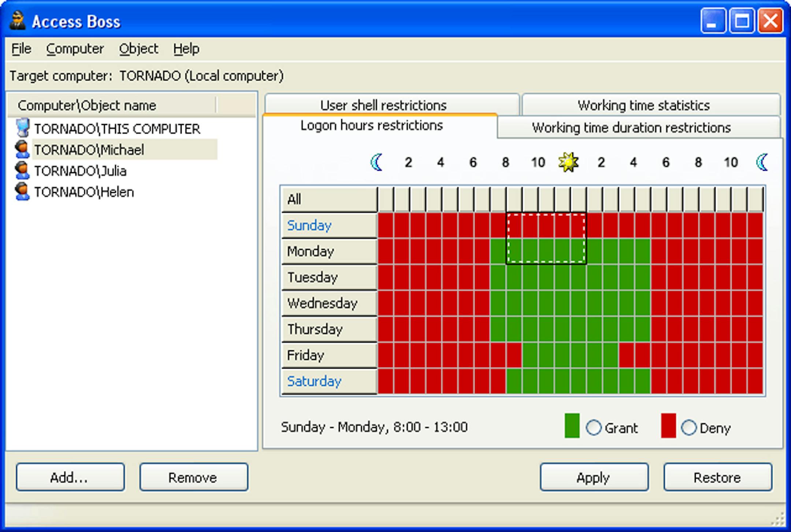Click the user icon beside TORNADO\Michael
This screenshot has width=791, height=532.
pos(22,149)
